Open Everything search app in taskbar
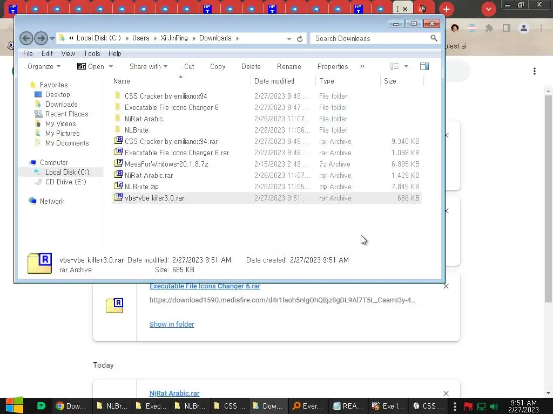 308,406
